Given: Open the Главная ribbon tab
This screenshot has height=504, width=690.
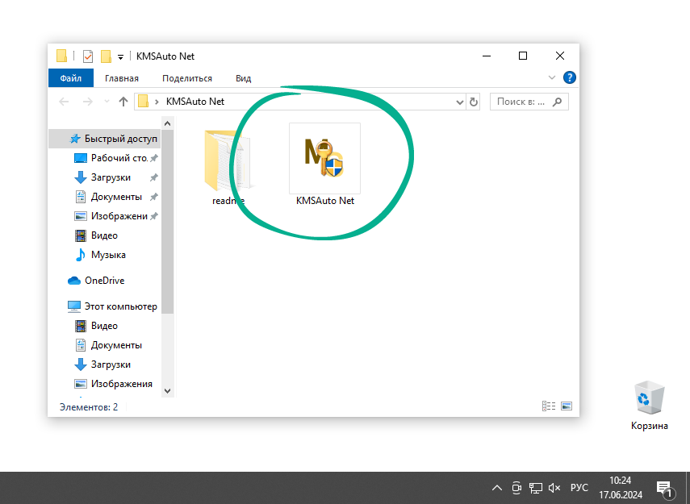Looking at the screenshot, I should pos(121,78).
